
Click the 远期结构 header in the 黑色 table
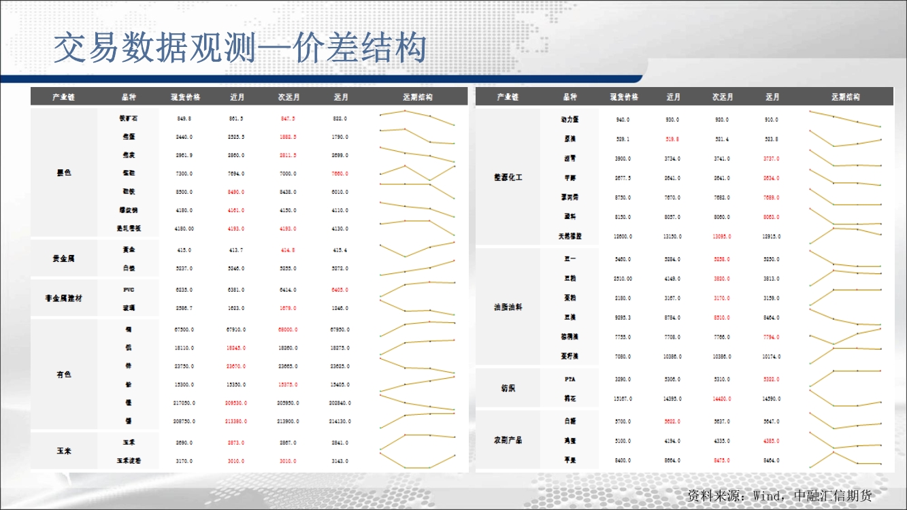[x=417, y=97]
